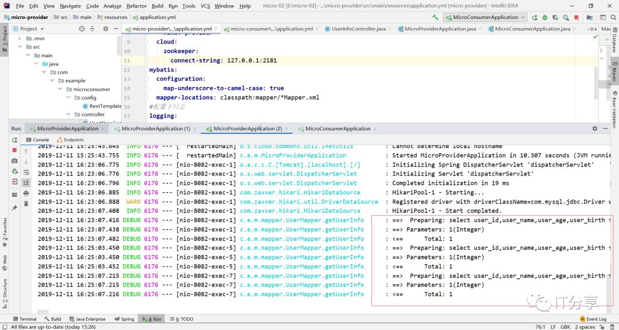Print console output with the printer icon

pyautogui.click(x=26, y=193)
